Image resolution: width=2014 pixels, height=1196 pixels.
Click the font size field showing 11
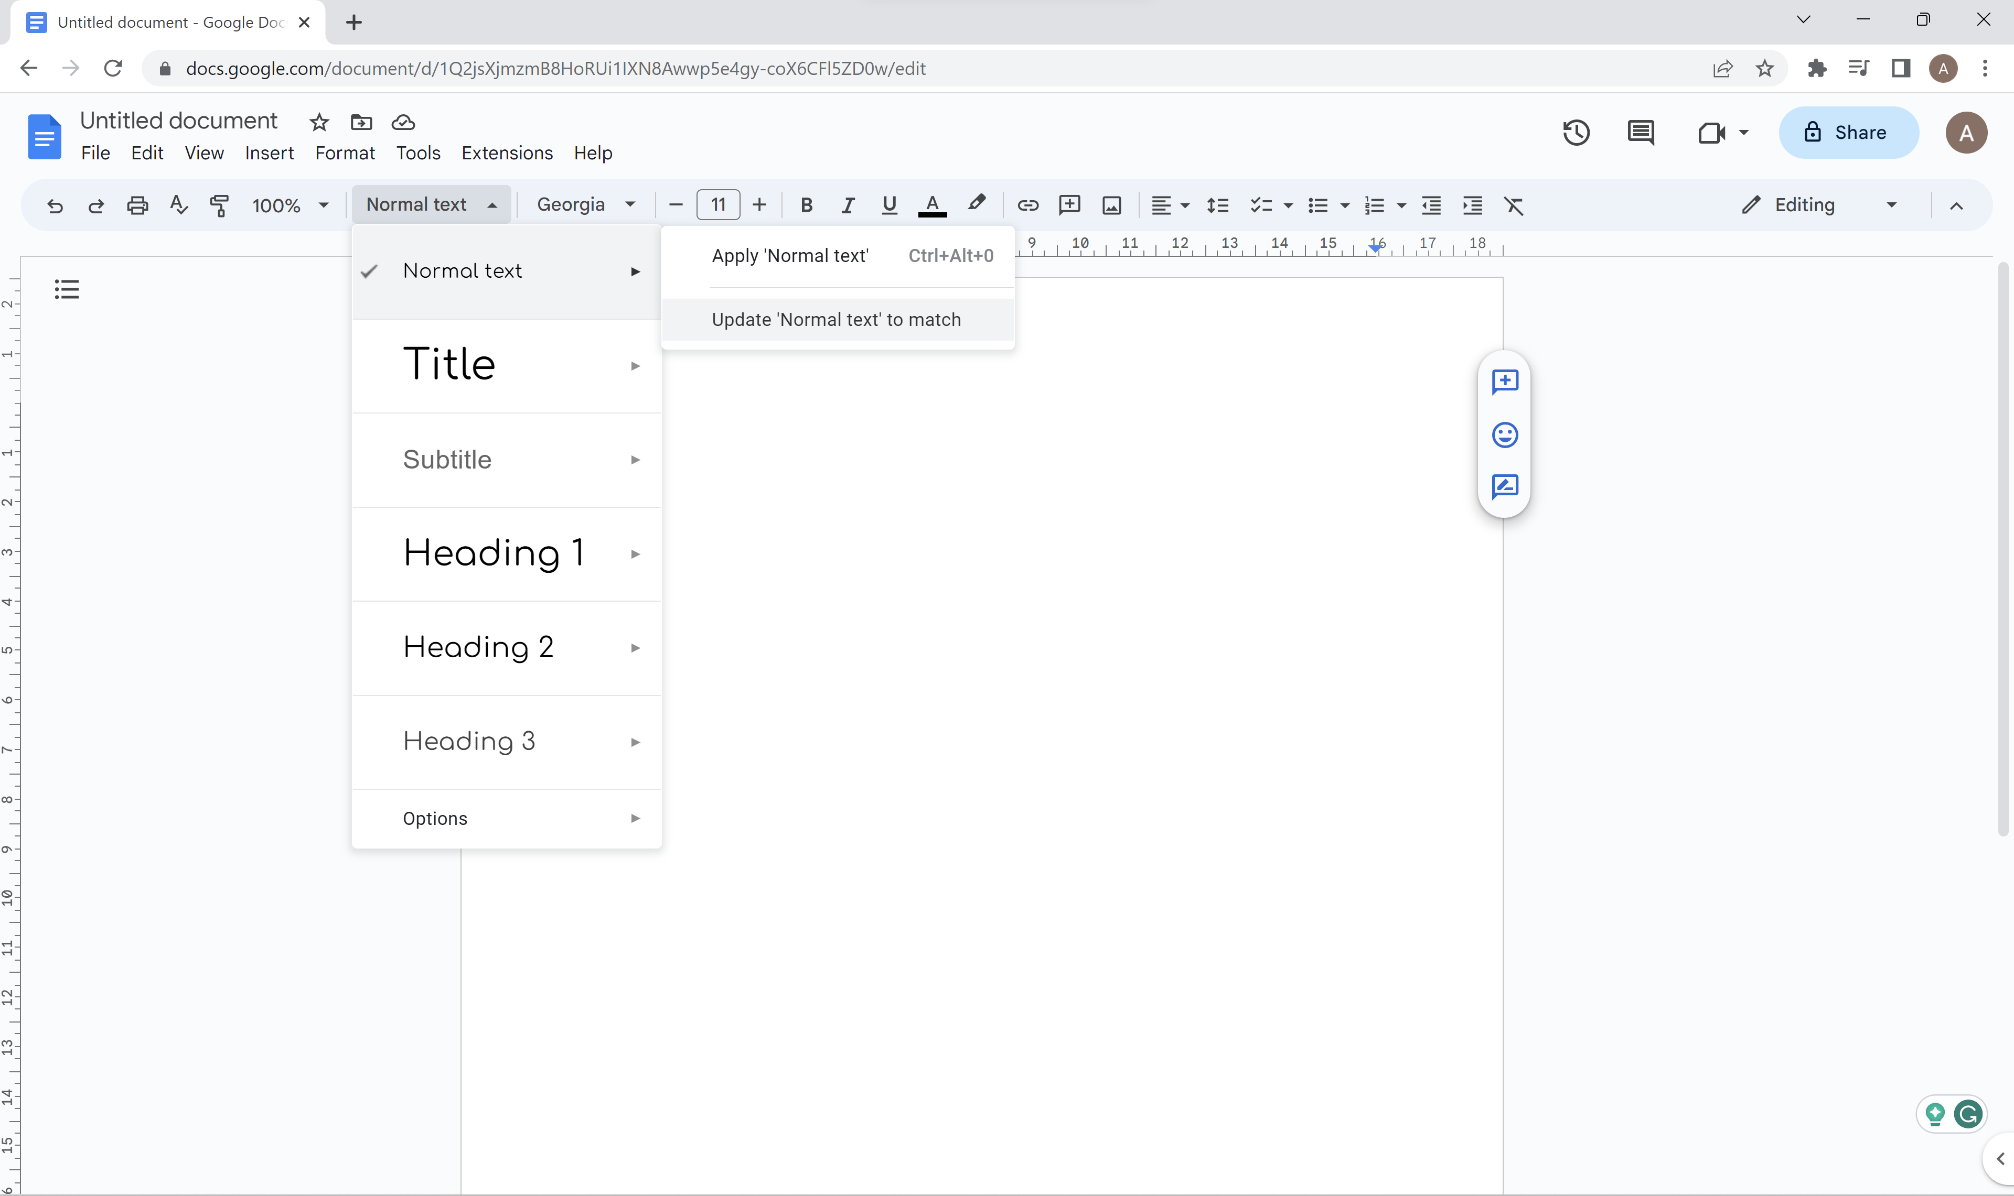(x=717, y=205)
